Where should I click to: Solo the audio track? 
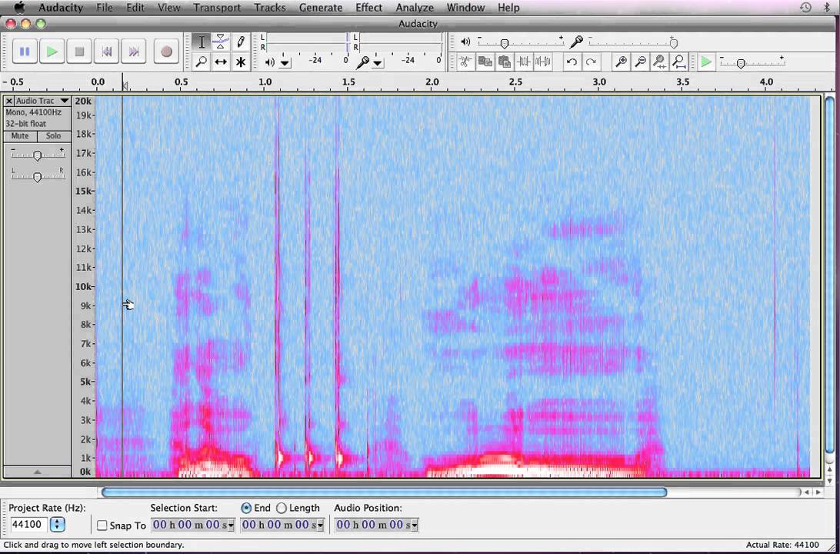pos(54,136)
